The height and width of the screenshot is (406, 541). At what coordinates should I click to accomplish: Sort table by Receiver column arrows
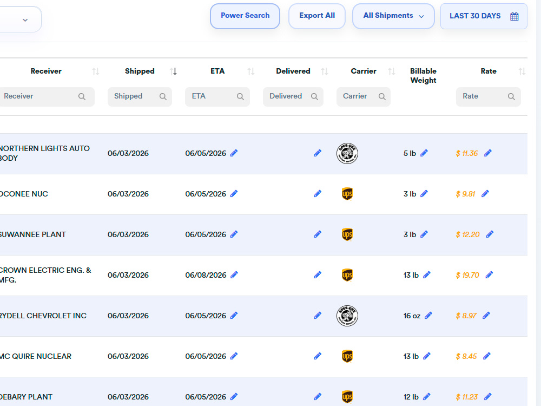point(96,71)
